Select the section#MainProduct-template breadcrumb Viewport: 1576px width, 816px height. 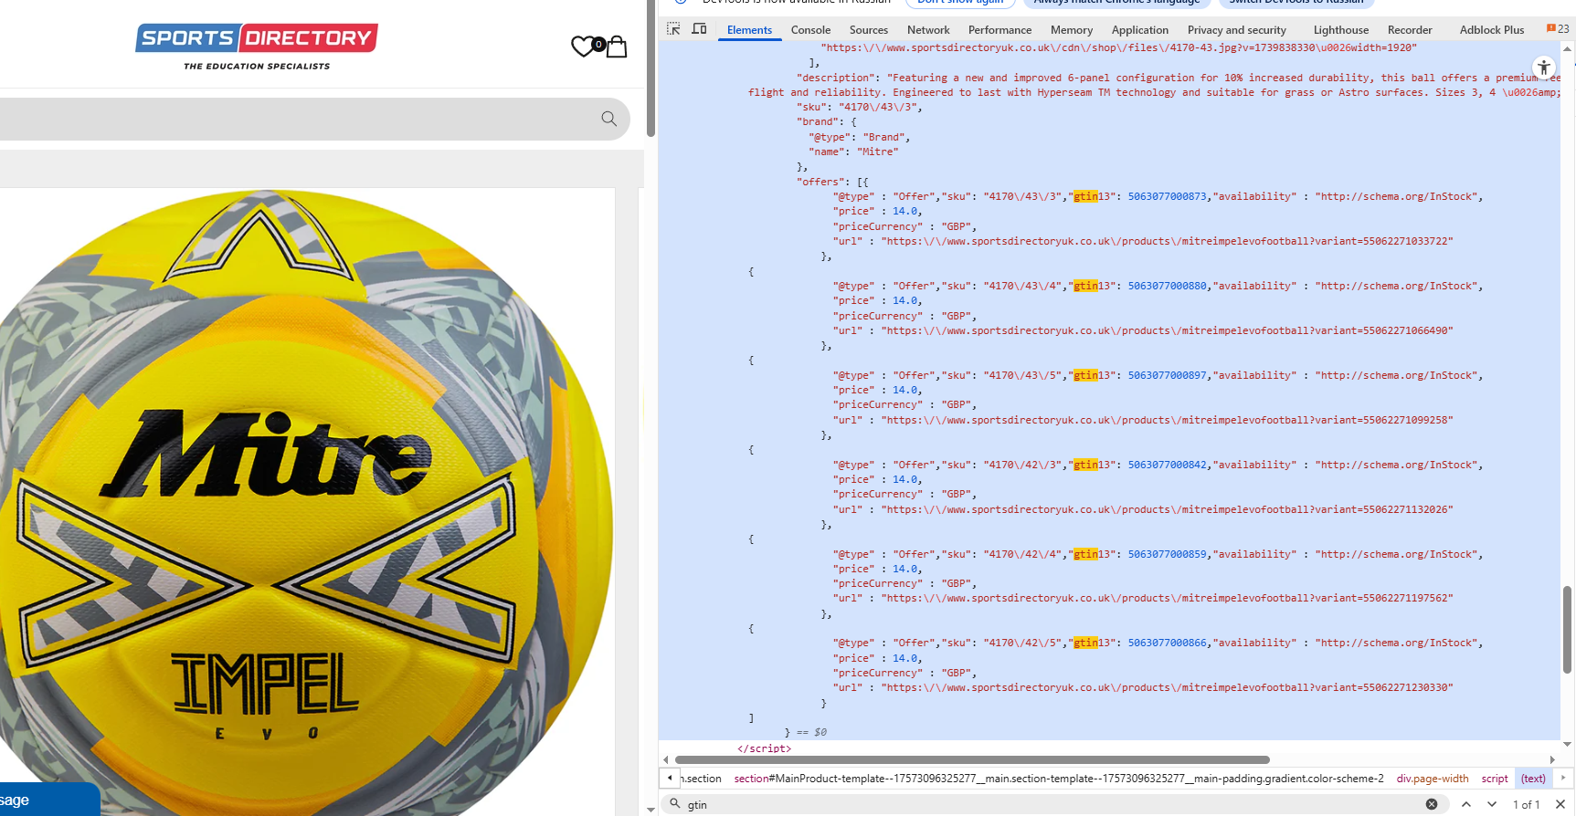pyautogui.click(x=1059, y=779)
